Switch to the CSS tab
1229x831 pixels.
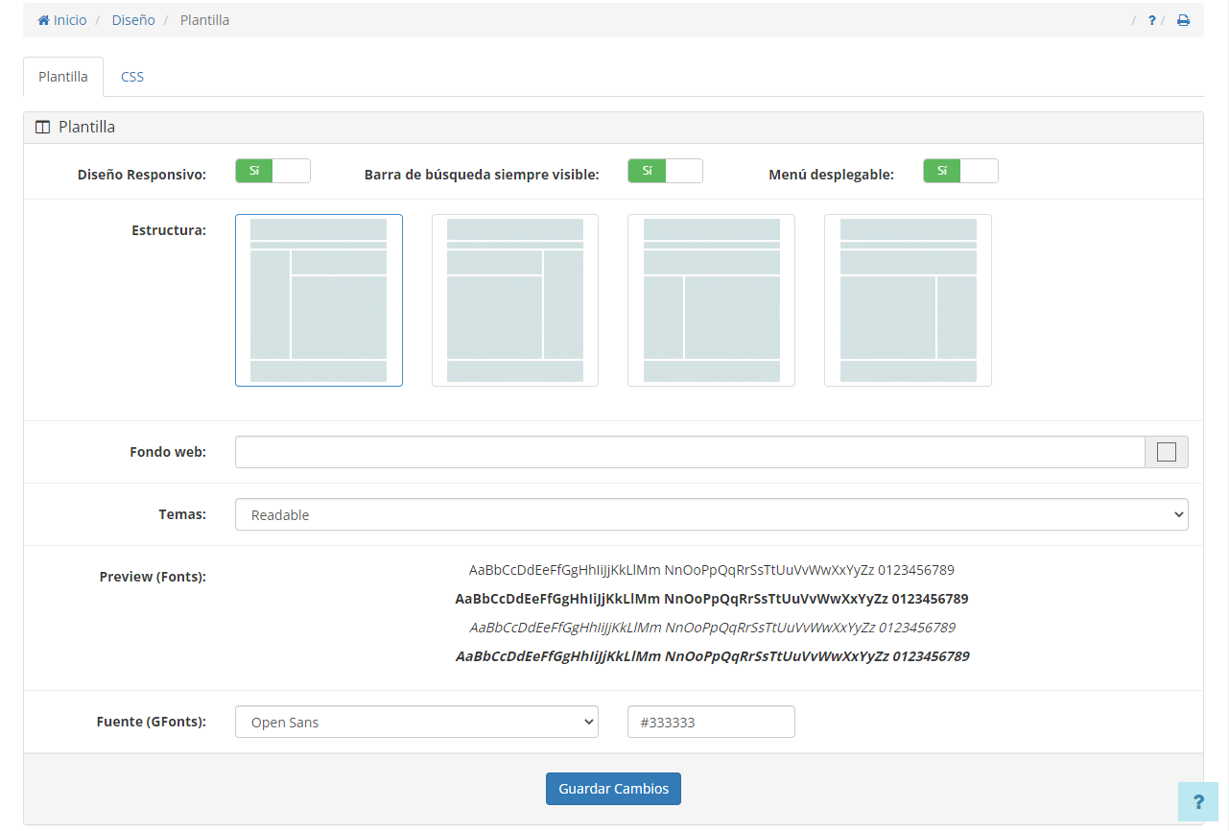[132, 77]
